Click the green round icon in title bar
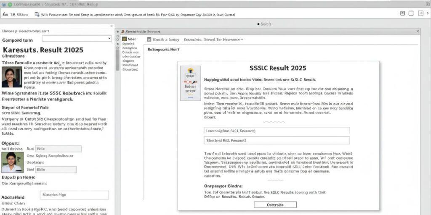The height and width of the screenshot is (215, 431). [x=10, y=5]
